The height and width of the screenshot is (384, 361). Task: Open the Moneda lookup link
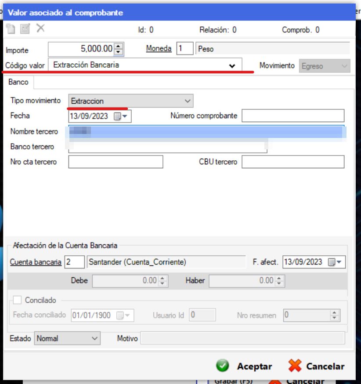(159, 48)
